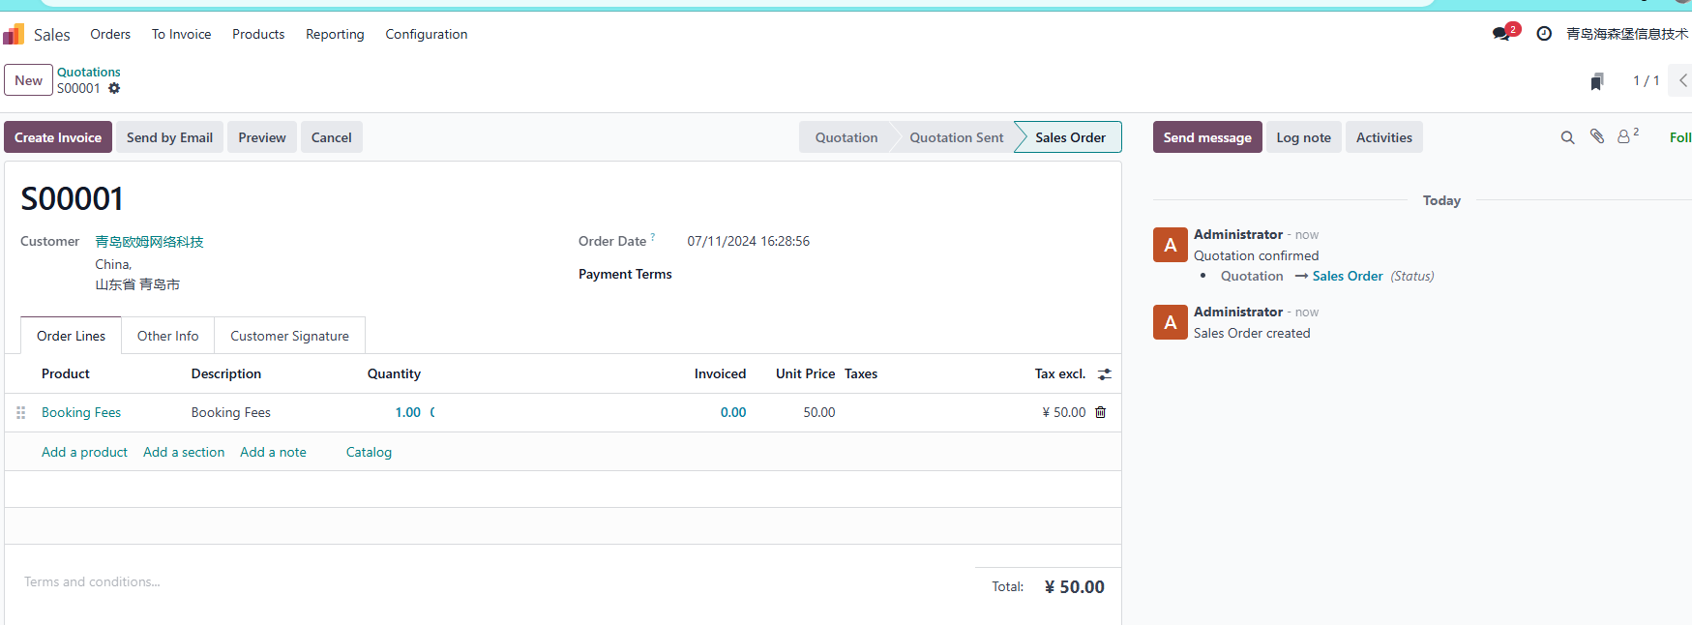
Task: Select the Sales Order status stage
Action: (x=1070, y=137)
